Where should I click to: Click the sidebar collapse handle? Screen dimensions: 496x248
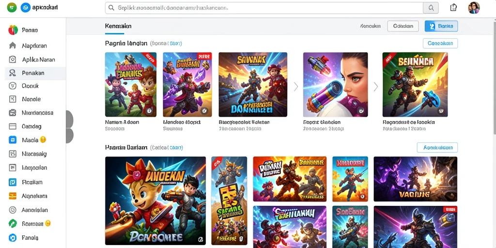[69, 127]
